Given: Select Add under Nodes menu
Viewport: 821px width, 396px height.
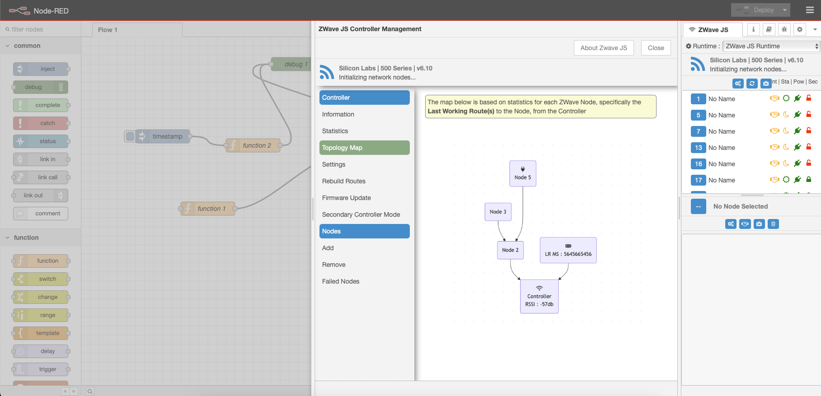Looking at the screenshot, I should point(365,248).
